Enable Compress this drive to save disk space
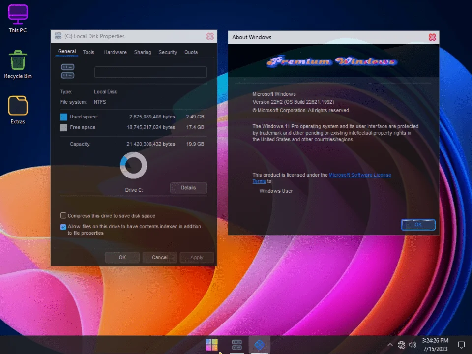Screen dimensions: 472x354 63,215
